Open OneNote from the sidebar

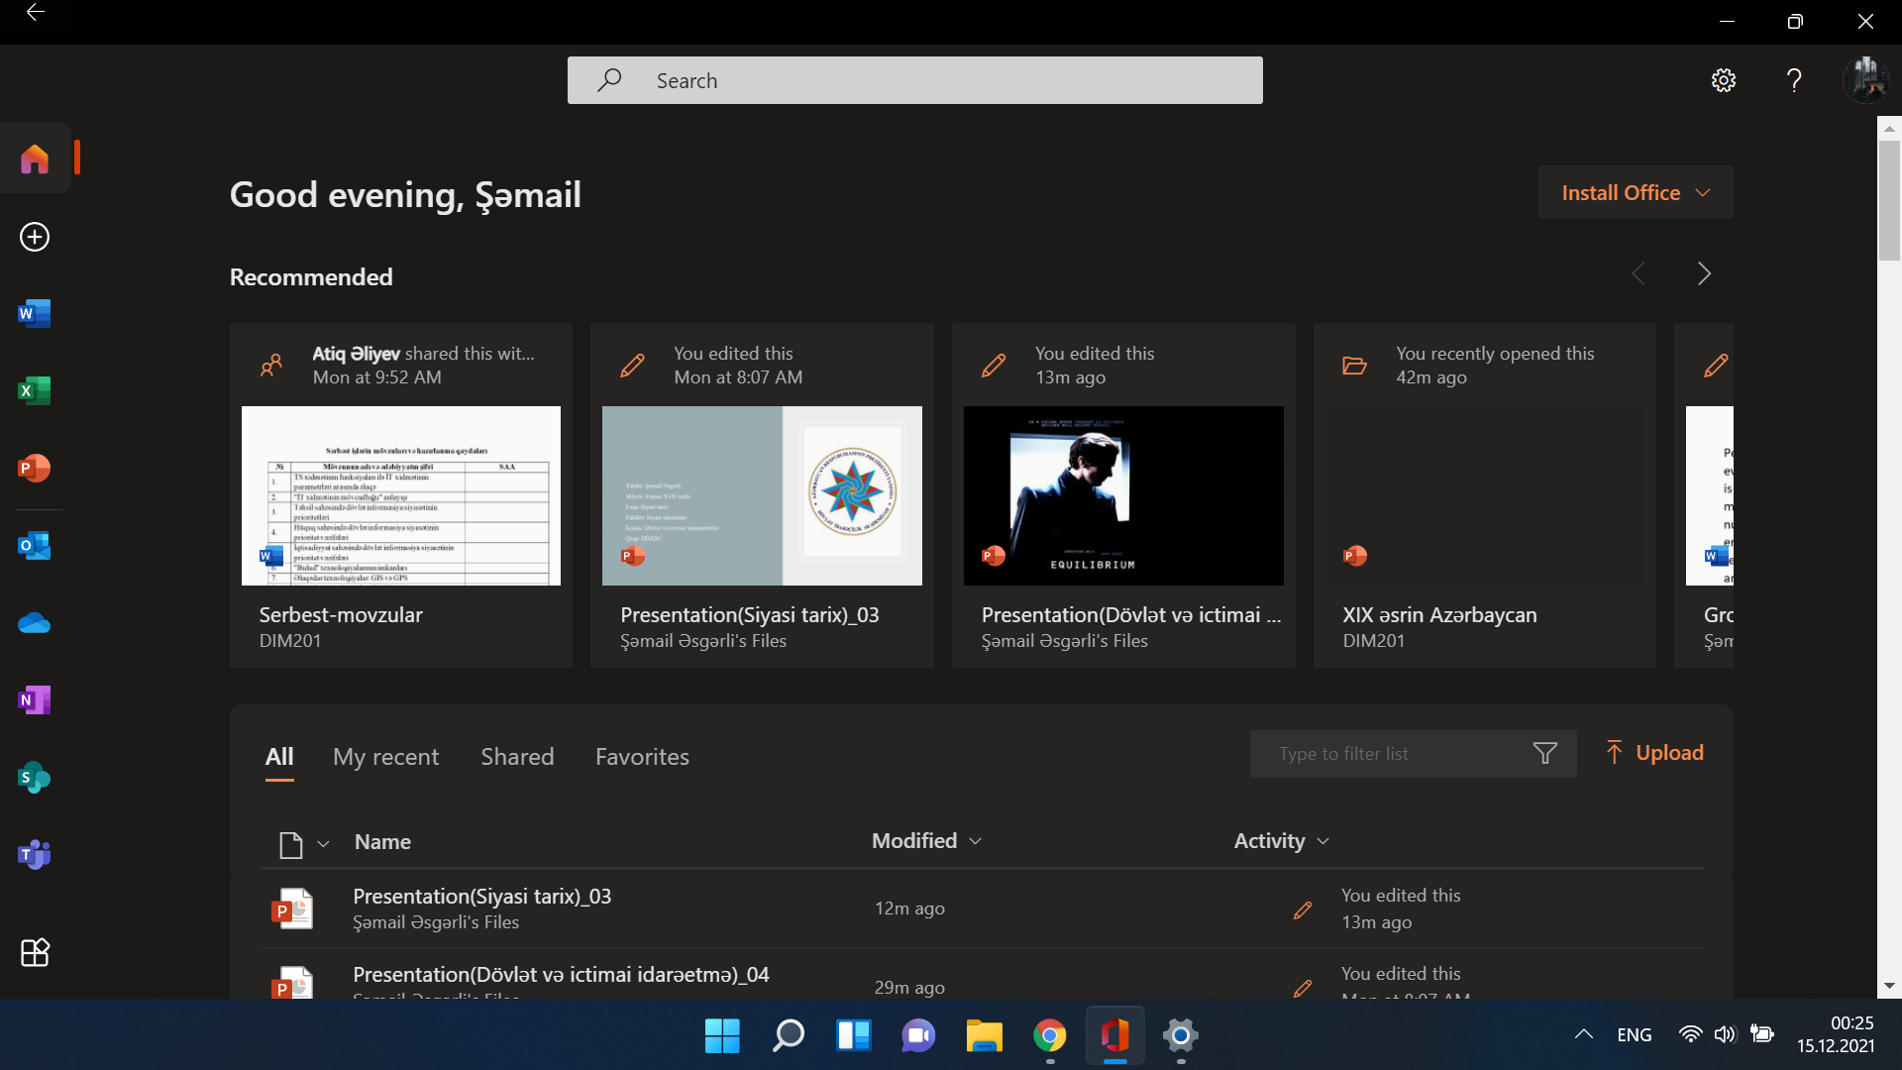[x=35, y=700]
